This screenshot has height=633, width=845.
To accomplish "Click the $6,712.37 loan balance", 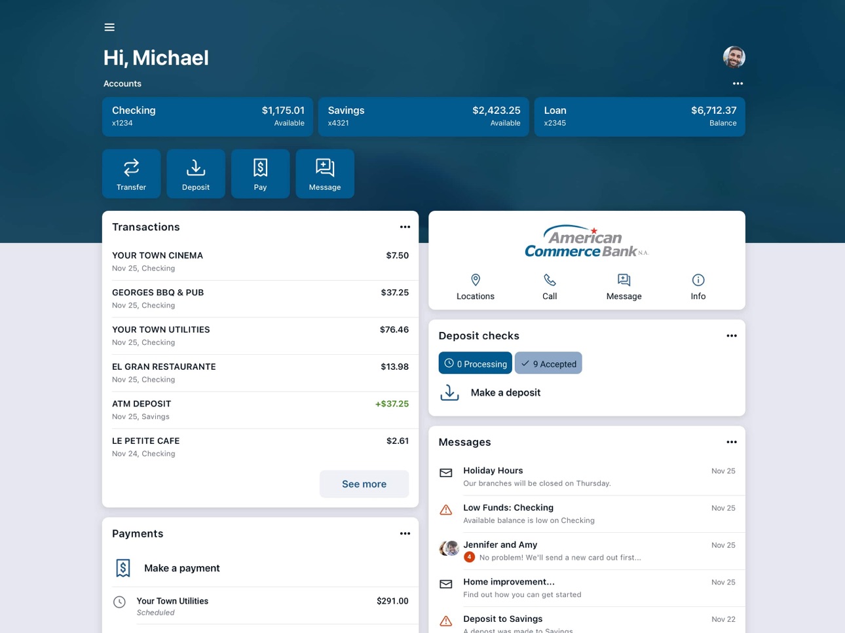I will (714, 111).
